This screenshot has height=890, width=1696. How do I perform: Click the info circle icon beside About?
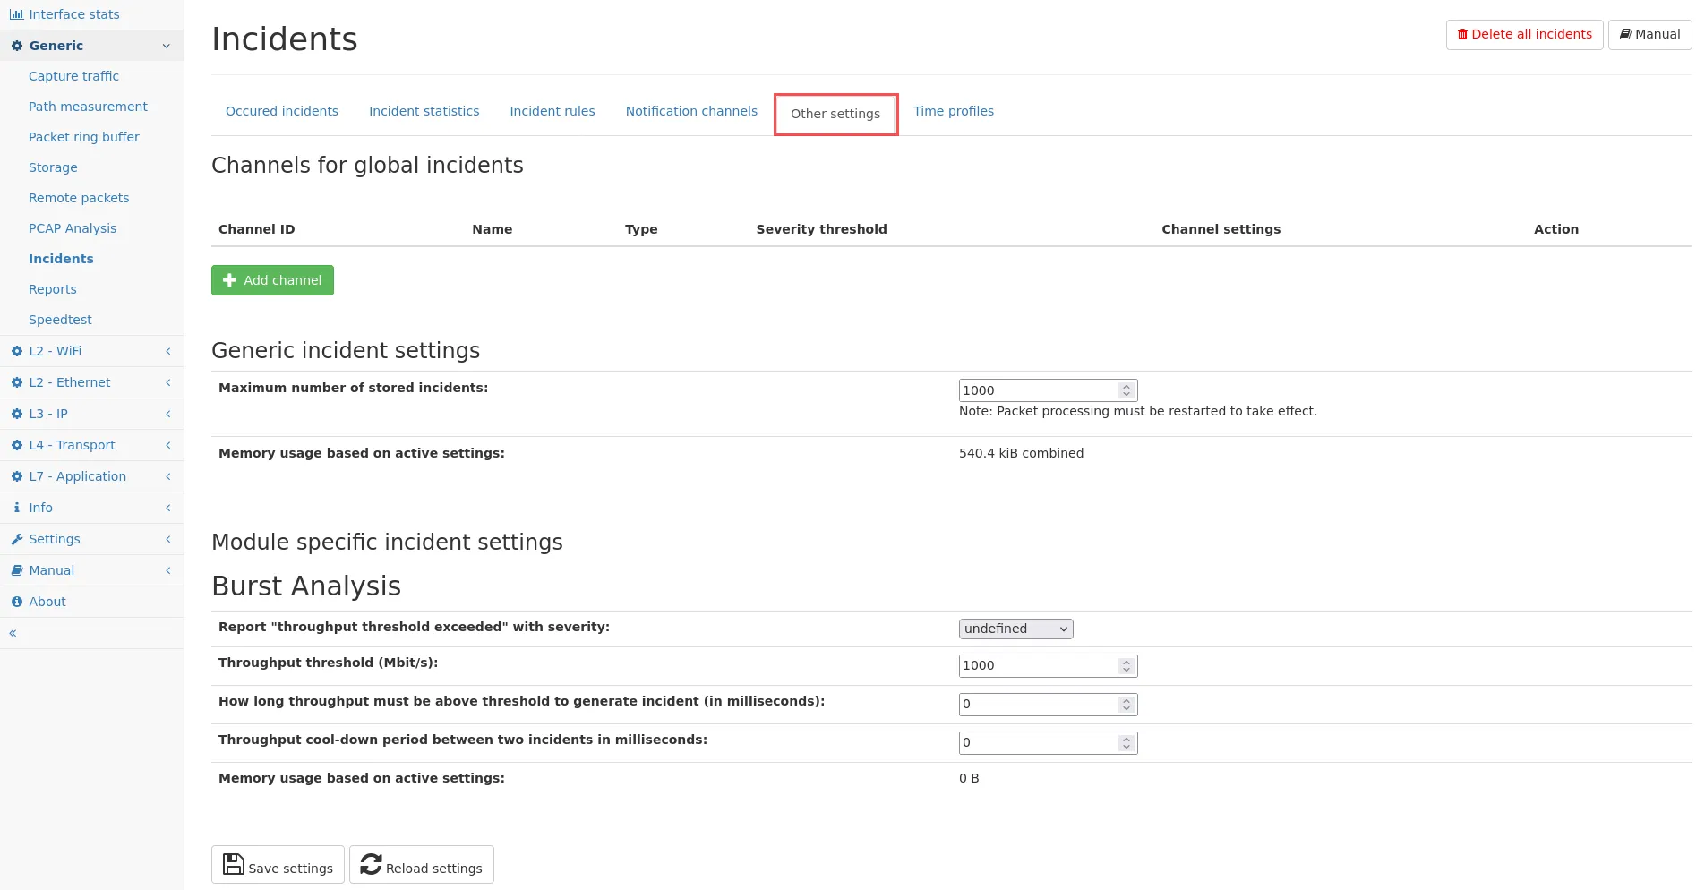(16, 602)
